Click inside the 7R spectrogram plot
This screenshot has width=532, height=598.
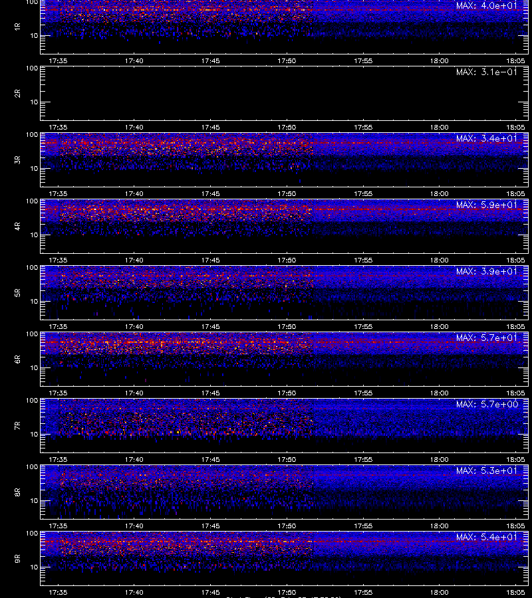pyautogui.click(x=285, y=426)
